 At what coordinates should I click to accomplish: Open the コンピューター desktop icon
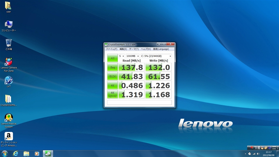pyautogui.click(x=8, y=26)
